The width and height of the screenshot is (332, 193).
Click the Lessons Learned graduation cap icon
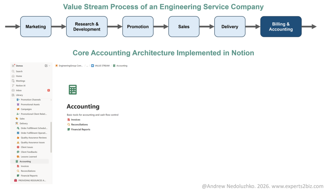tap(18, 157)
